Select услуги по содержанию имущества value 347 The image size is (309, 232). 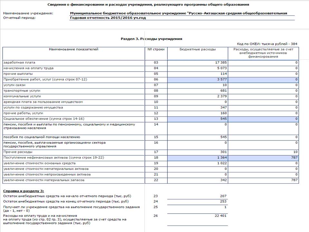tap(197, 108)
